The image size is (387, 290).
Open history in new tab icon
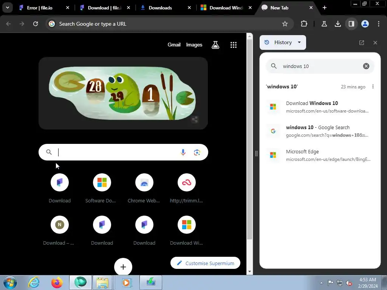[362, 43]
